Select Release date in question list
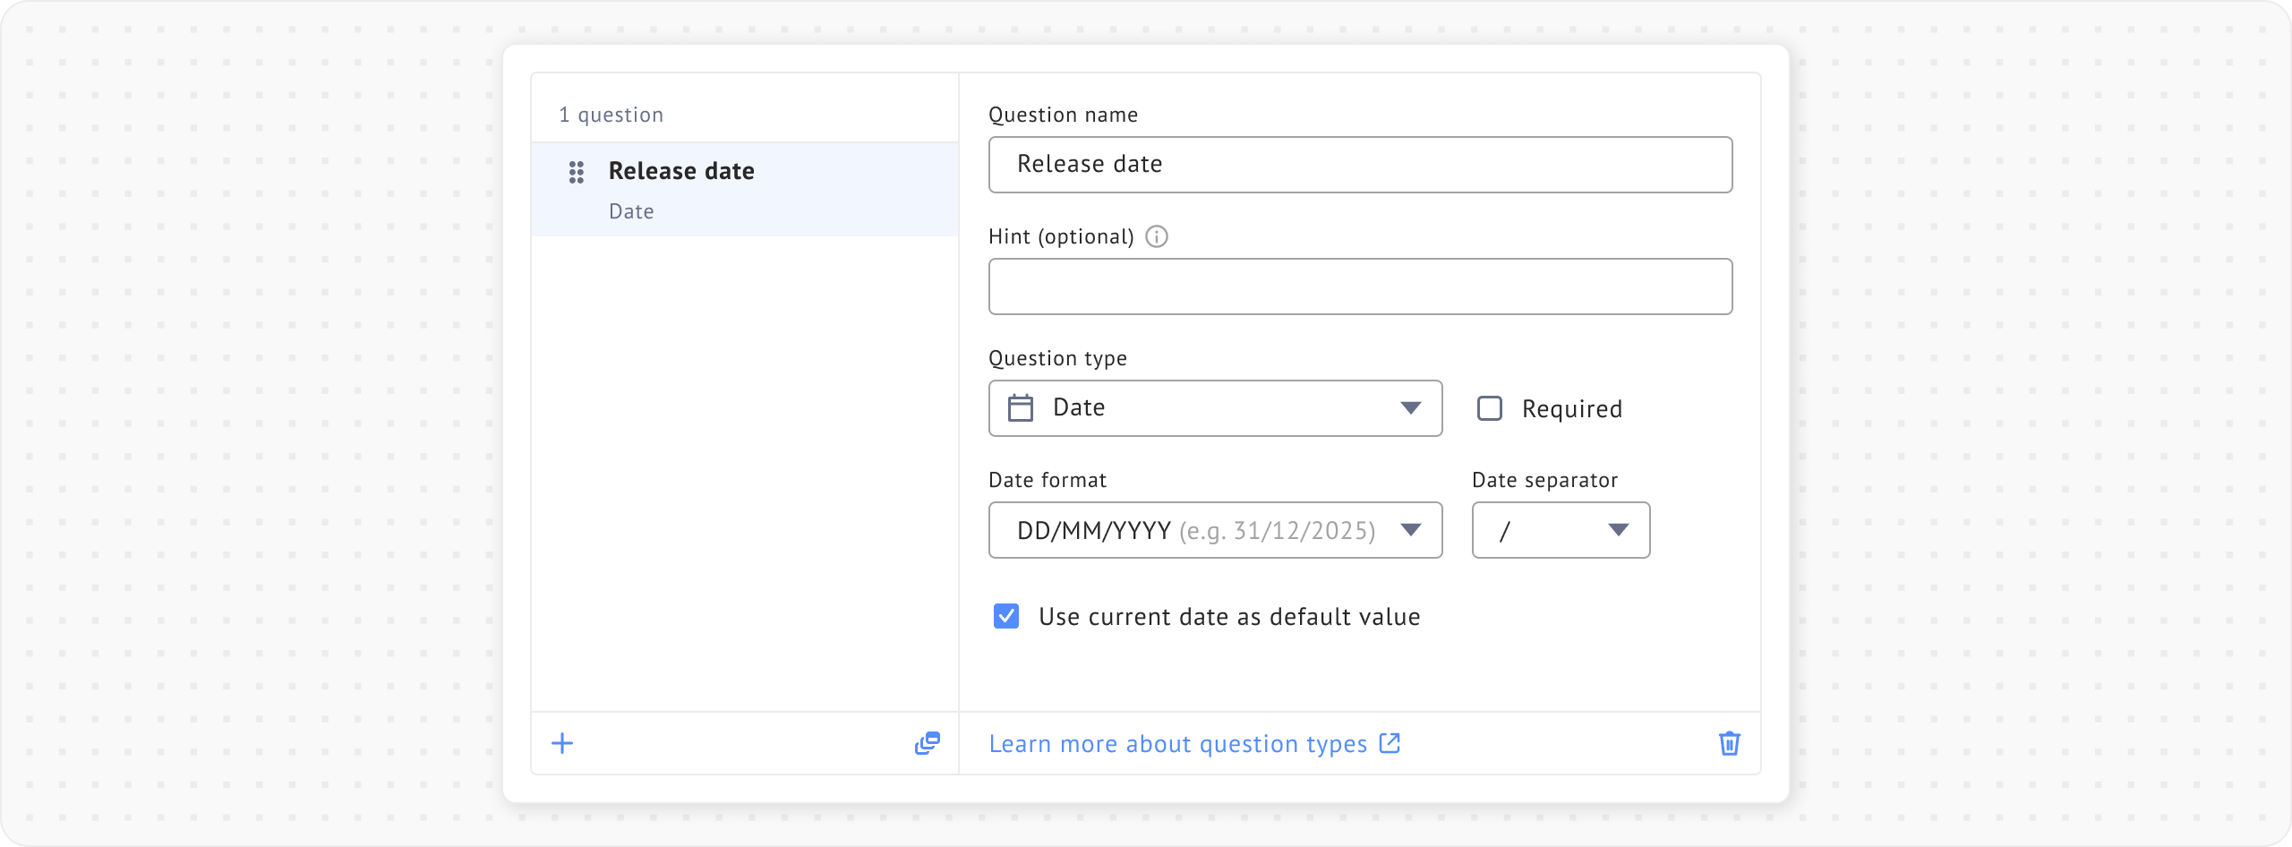2292x847 pixels. (x=680, y=171)
